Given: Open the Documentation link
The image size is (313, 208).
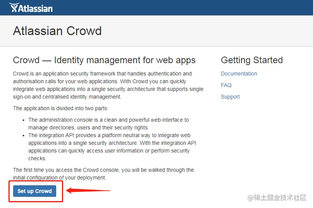Looking at the screenshot, I should click(x=239, y=74).
